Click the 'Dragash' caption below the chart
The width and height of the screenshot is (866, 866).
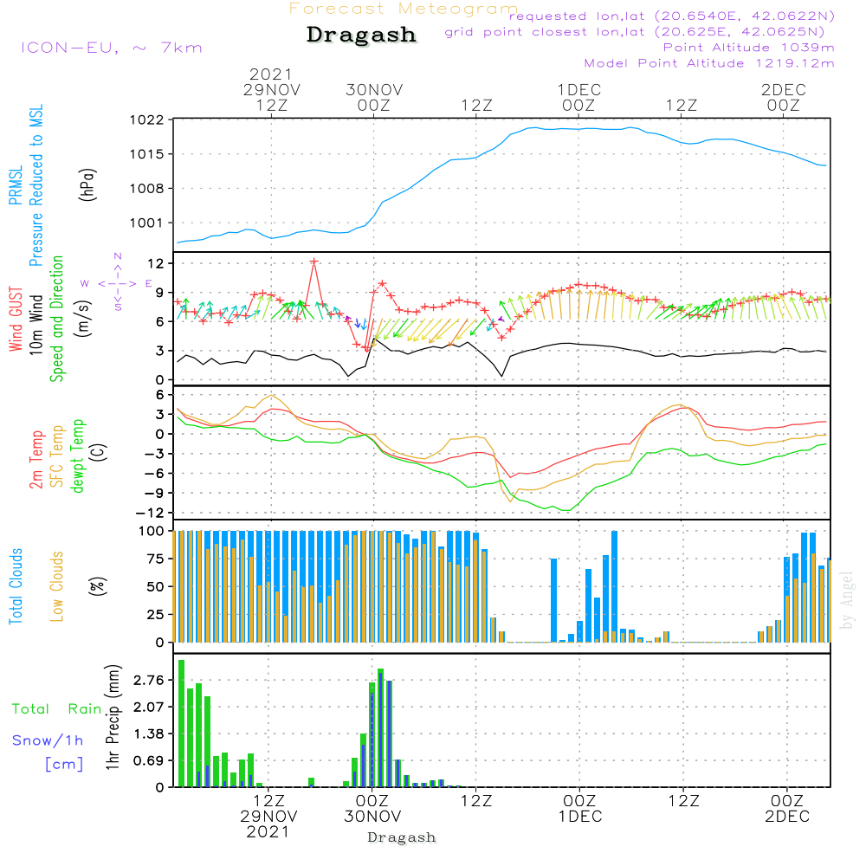pyautogui.click(x=402, y=837)
